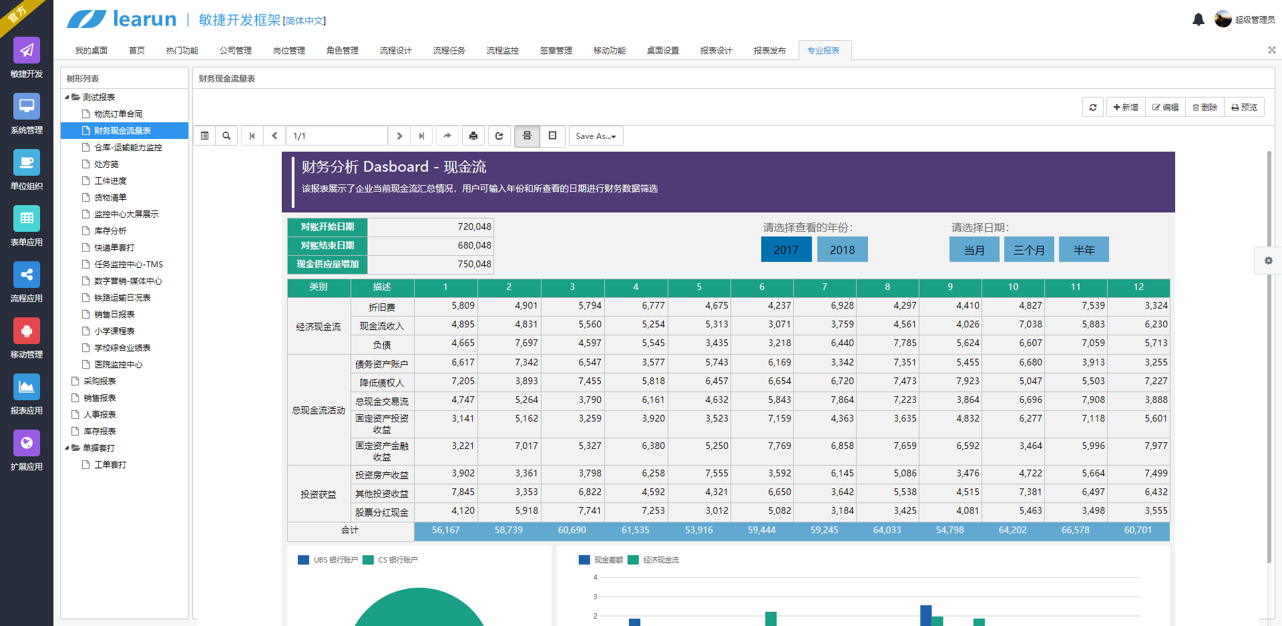Click 现金差额 legend swatch
This screenshot has width=1282, height=626.
click(x=585, y=560)
